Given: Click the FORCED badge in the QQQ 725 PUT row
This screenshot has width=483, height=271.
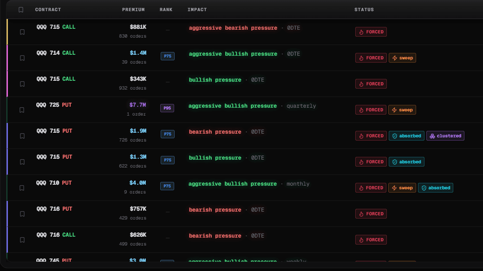Looking at the screenshot, I should point(371,110).
